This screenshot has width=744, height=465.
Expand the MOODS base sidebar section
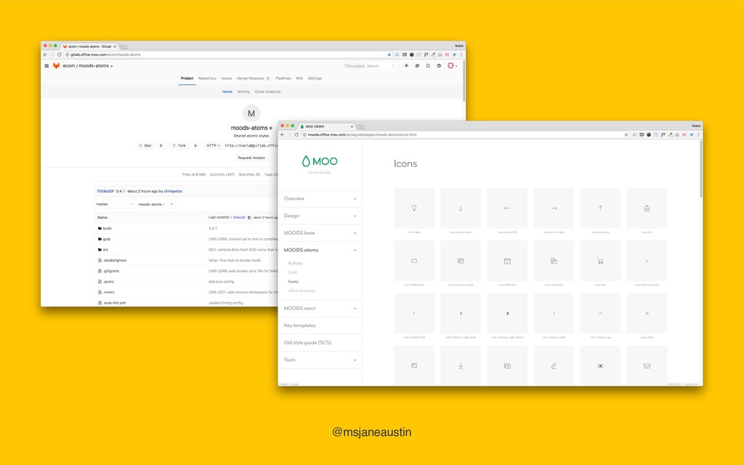320,232
